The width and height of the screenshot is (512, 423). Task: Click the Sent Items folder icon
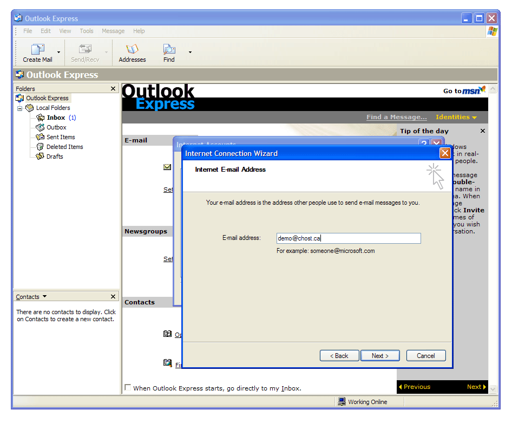40,137
